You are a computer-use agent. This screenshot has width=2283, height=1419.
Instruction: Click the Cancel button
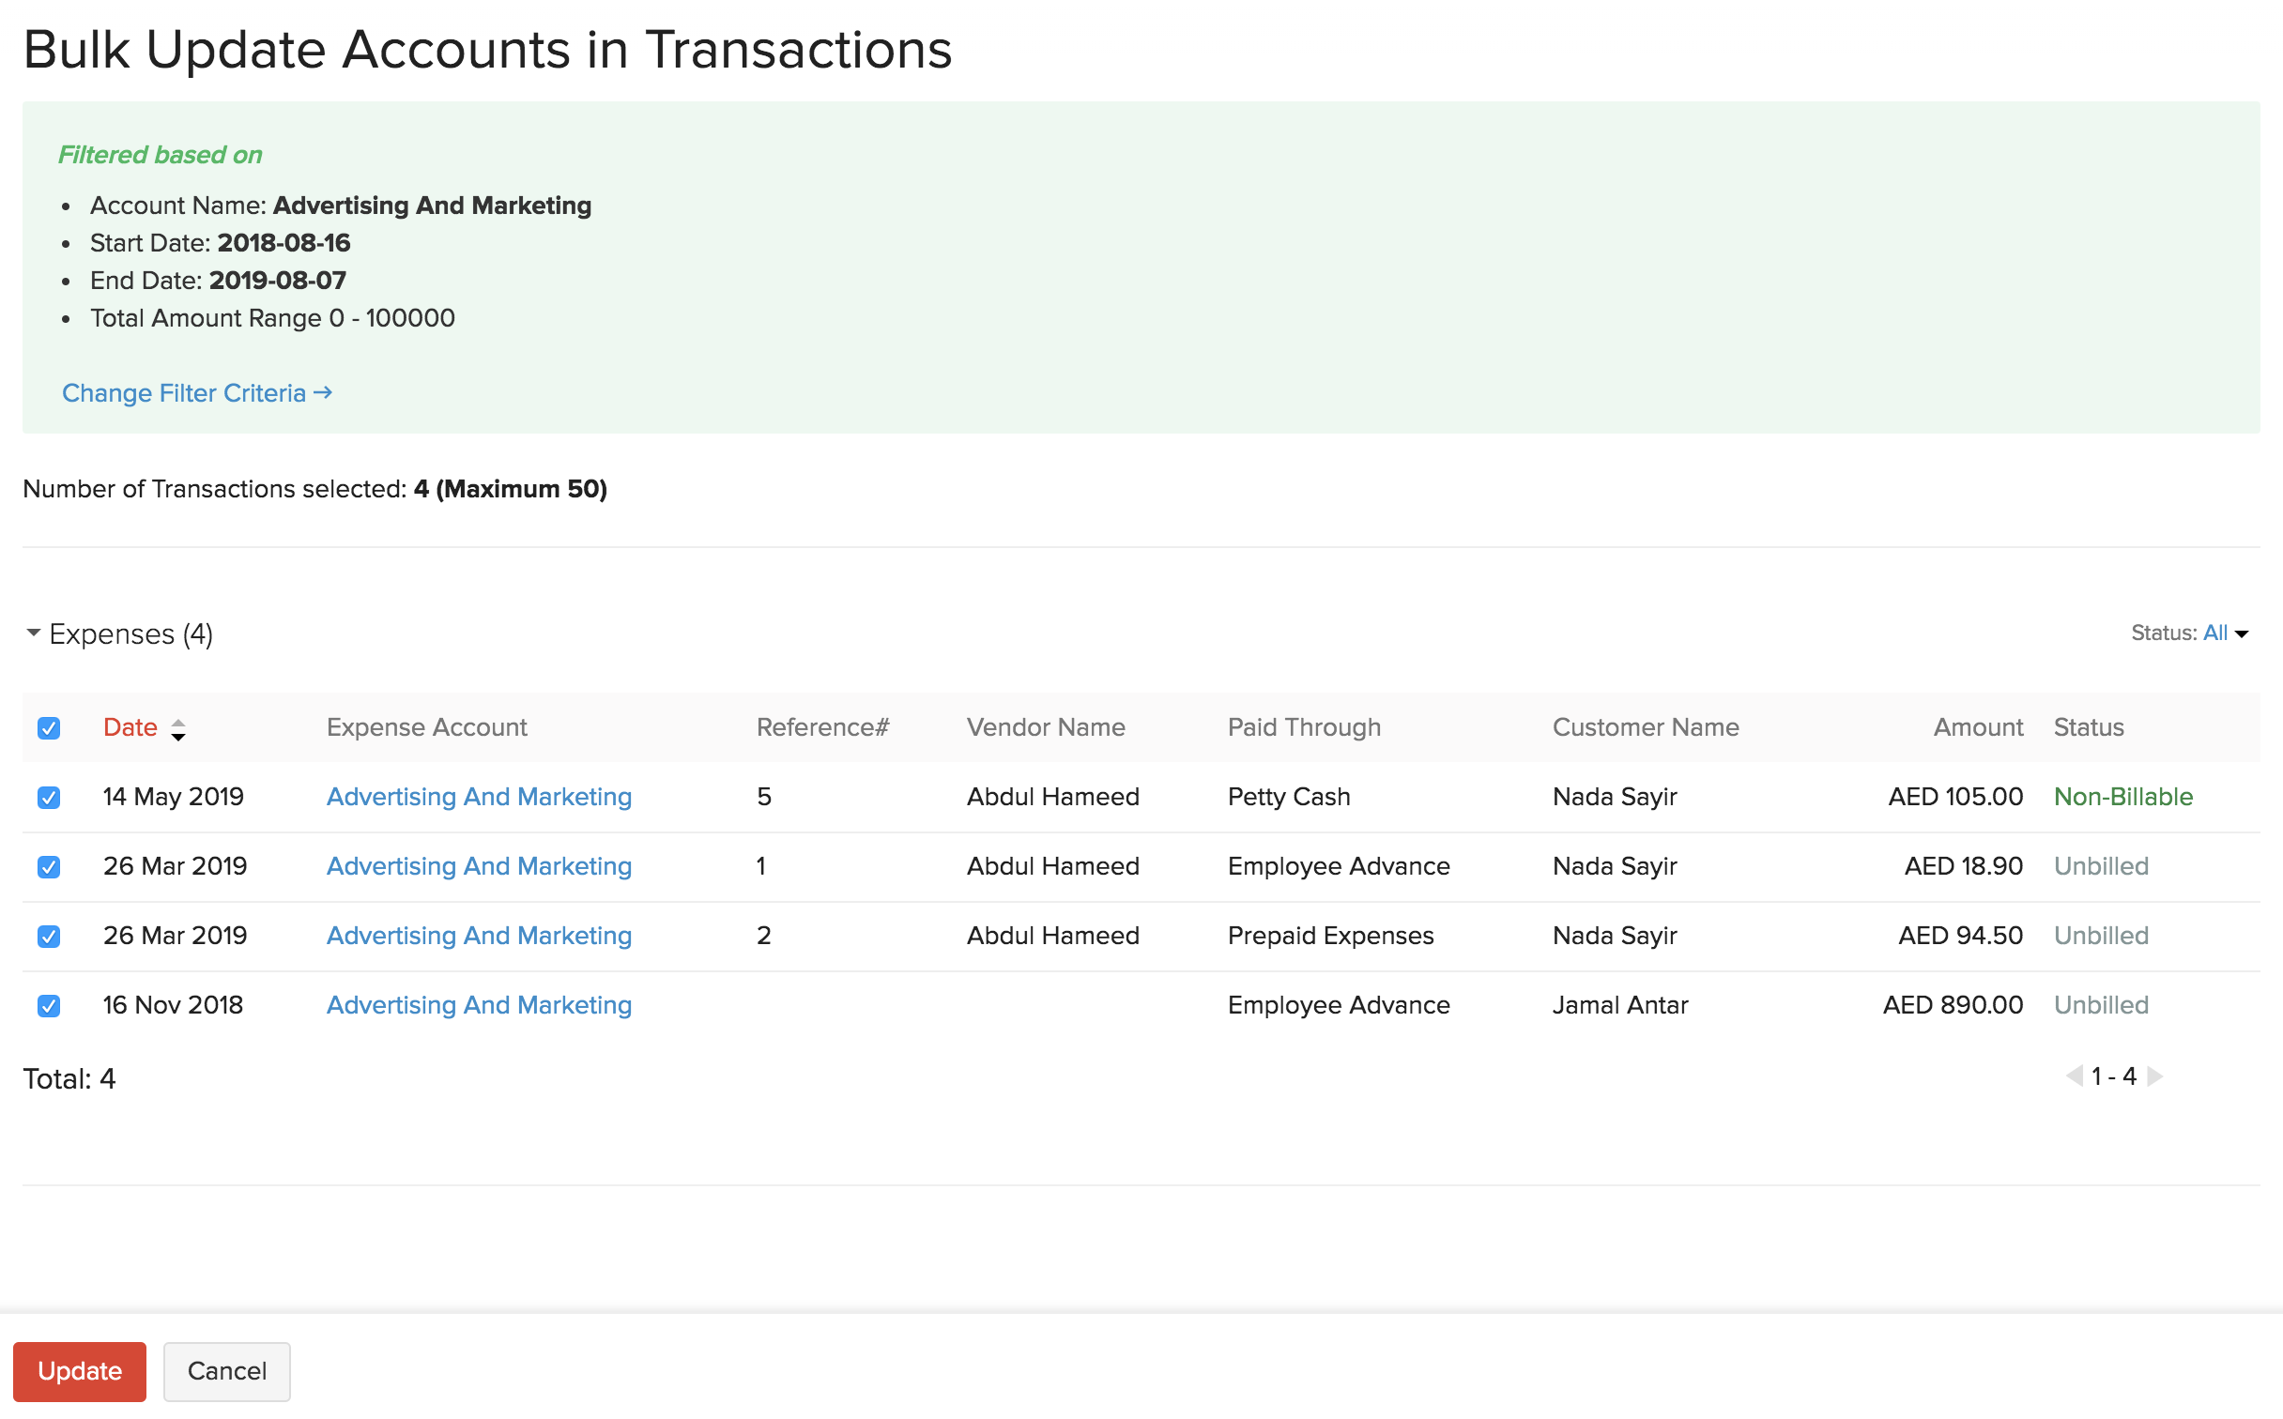226,1371
